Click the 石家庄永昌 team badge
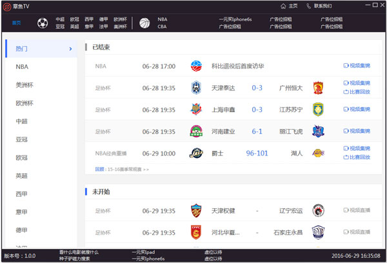Image resolution: width=387 pixels, height=263 pixels. click(x=318, y=233)
